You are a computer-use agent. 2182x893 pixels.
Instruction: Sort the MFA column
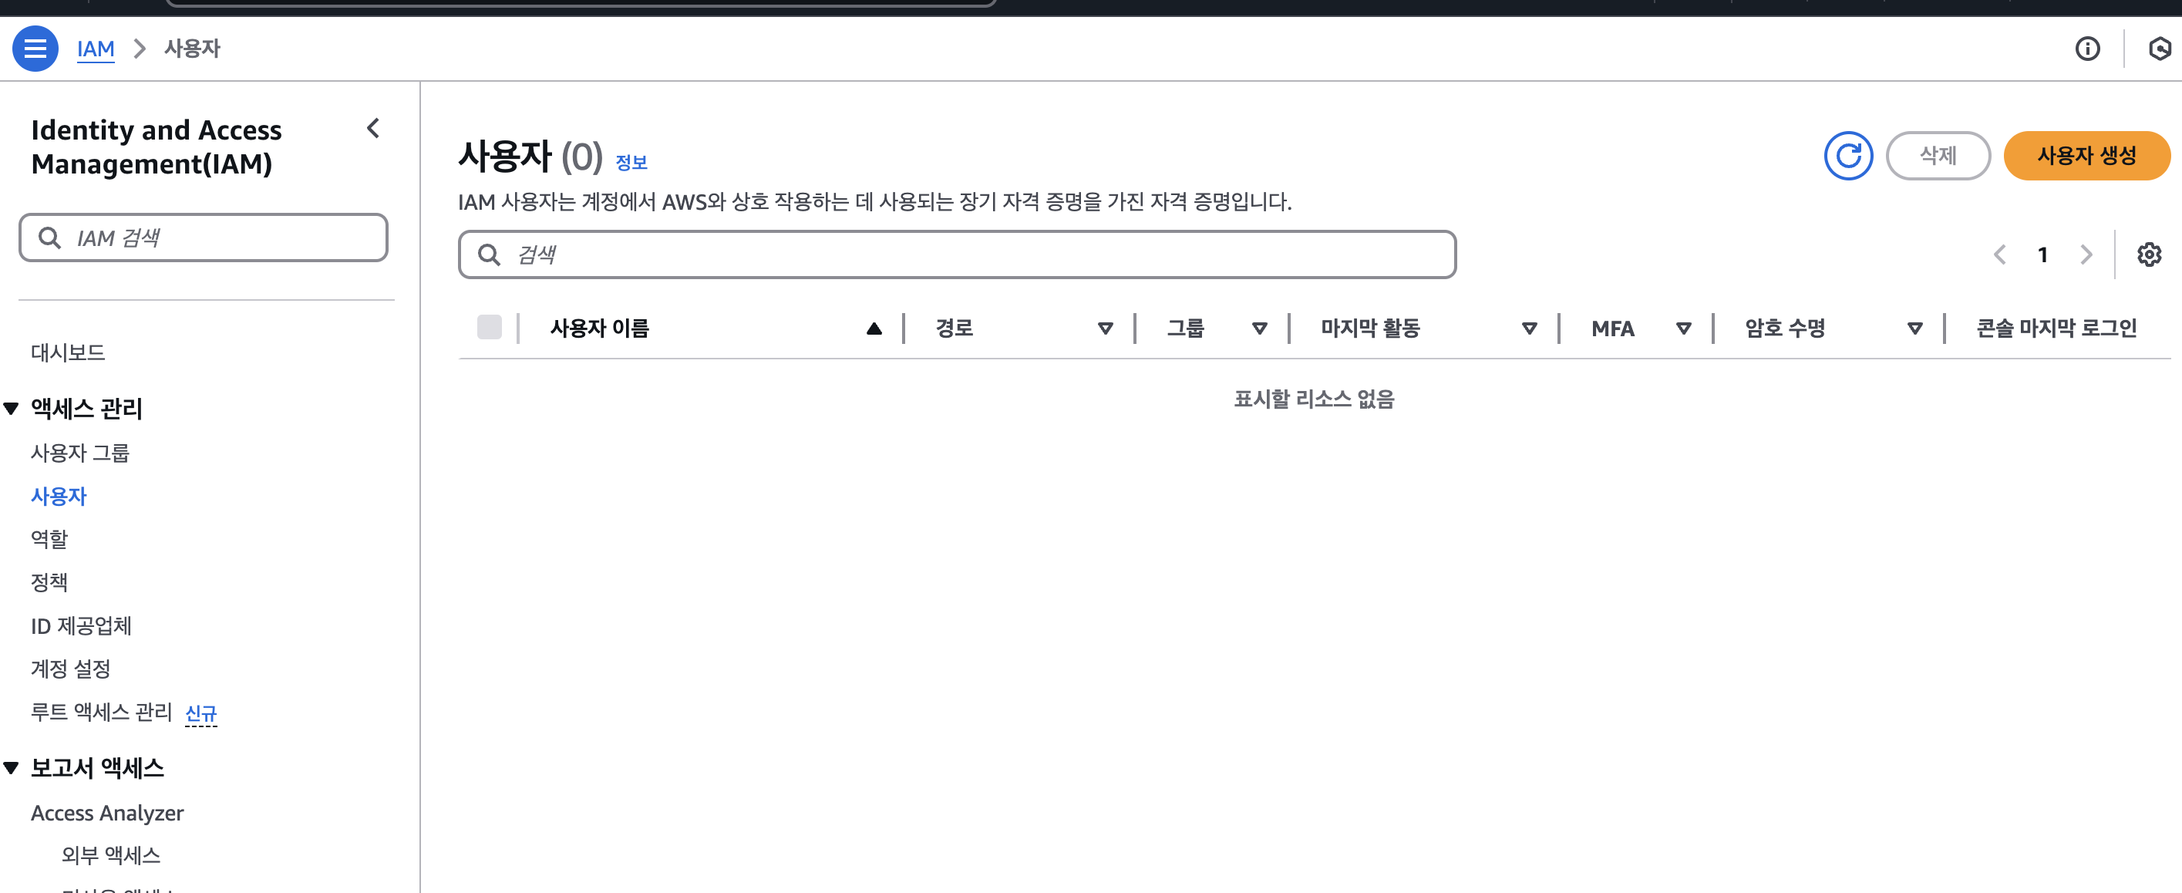coord(1683,328)
